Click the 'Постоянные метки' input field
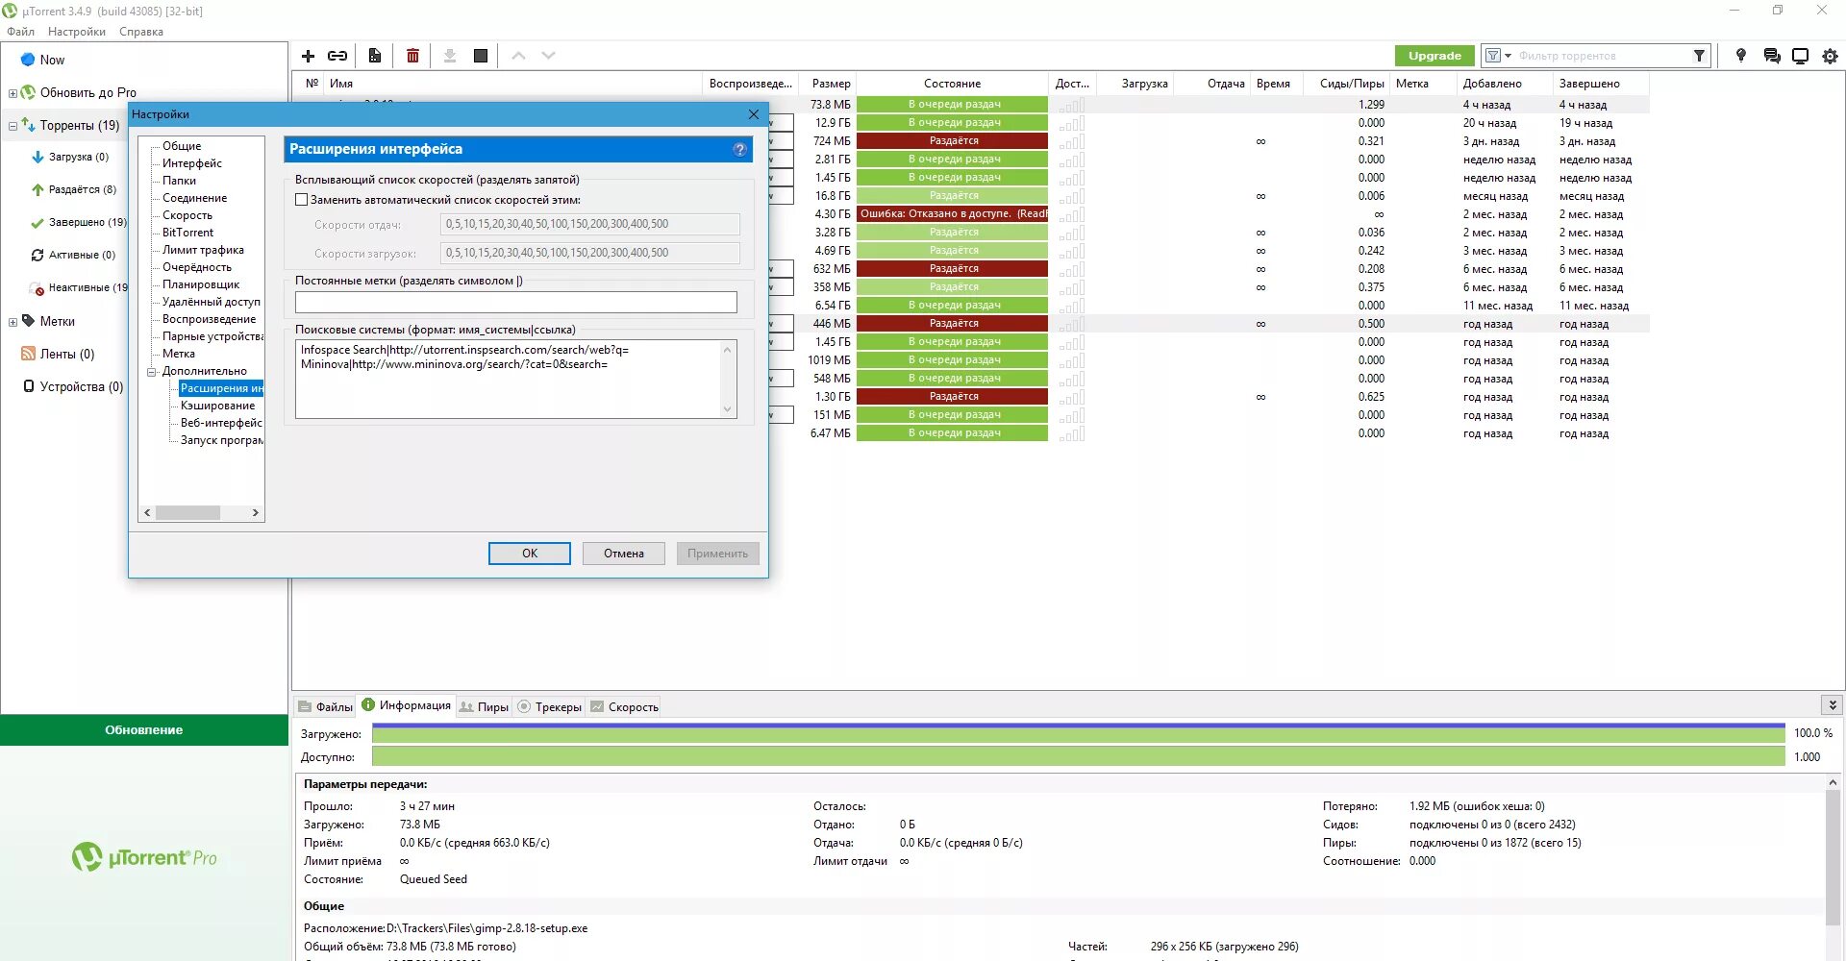Image resolution: width=1846 pixels, height=961 pixels. point(516,302)
